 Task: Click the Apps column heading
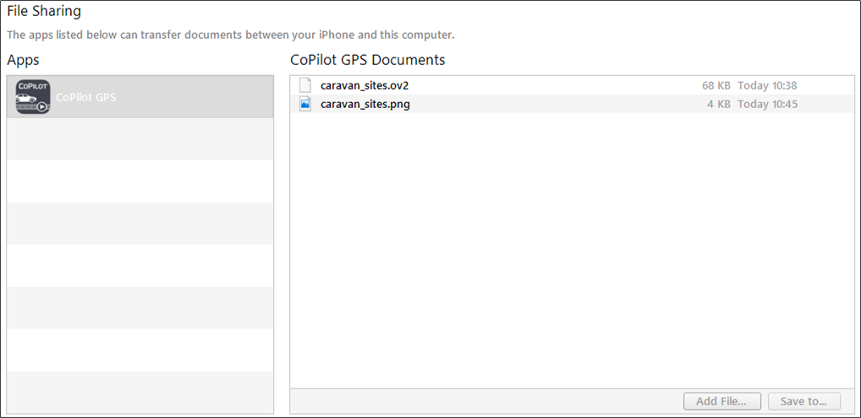click(24, 60)
